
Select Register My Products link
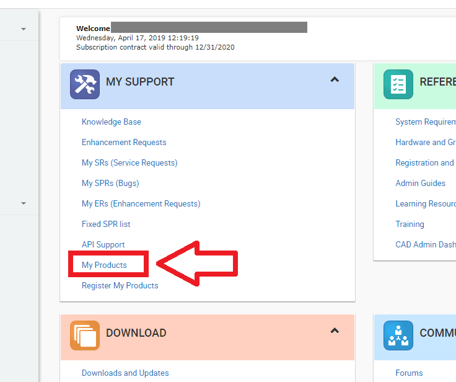tap(120, 286)
